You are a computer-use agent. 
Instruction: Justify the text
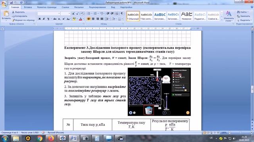102,19
